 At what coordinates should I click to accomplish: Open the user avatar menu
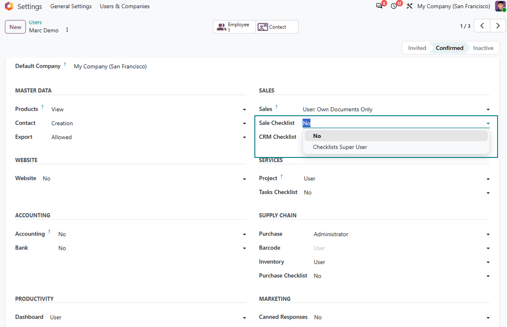coord(500,6)
